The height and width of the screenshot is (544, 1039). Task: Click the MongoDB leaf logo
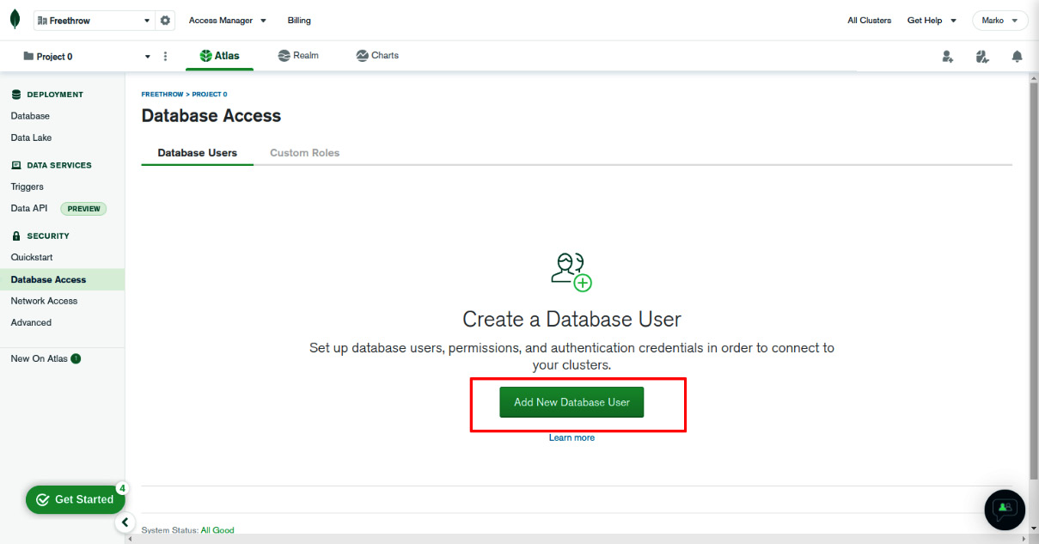coord(15,18)
